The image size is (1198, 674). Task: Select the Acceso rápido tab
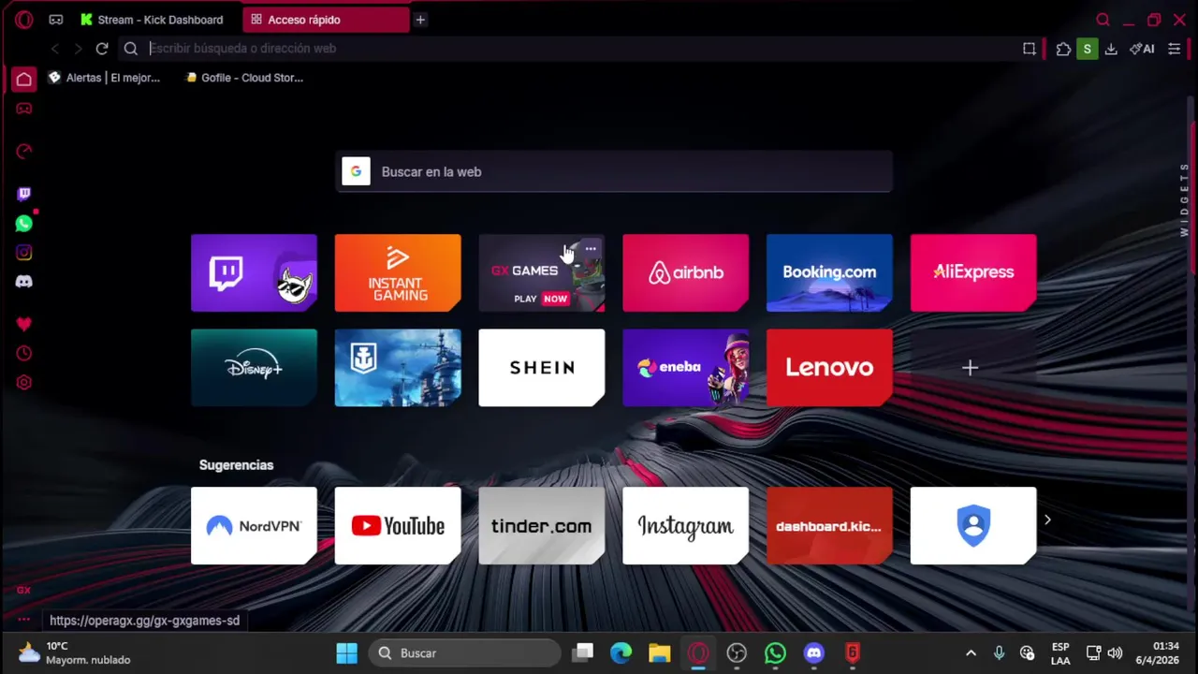point(326,20)
